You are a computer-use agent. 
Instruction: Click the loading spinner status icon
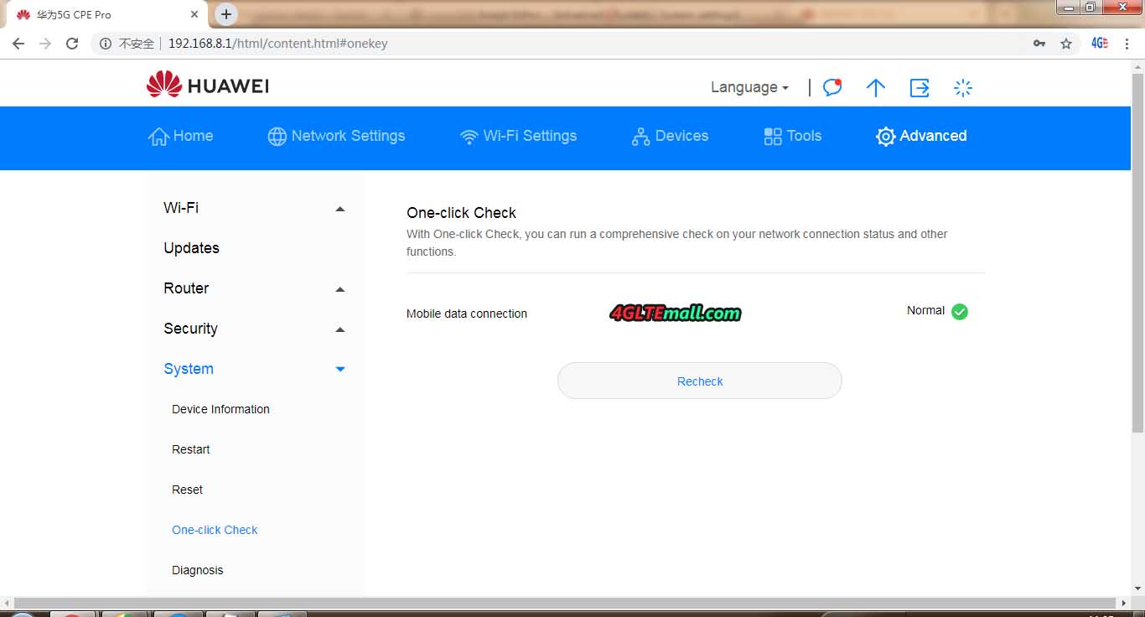pos(963,87)
